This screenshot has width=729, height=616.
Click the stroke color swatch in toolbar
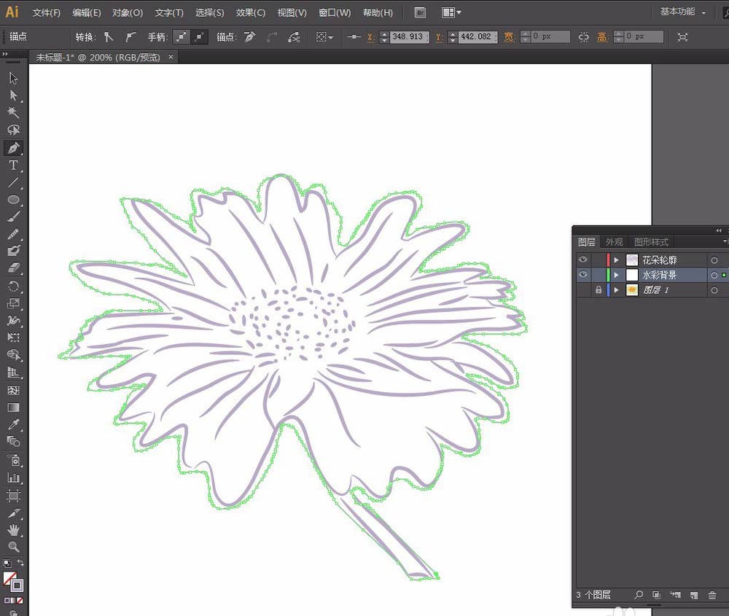point(17,585)
